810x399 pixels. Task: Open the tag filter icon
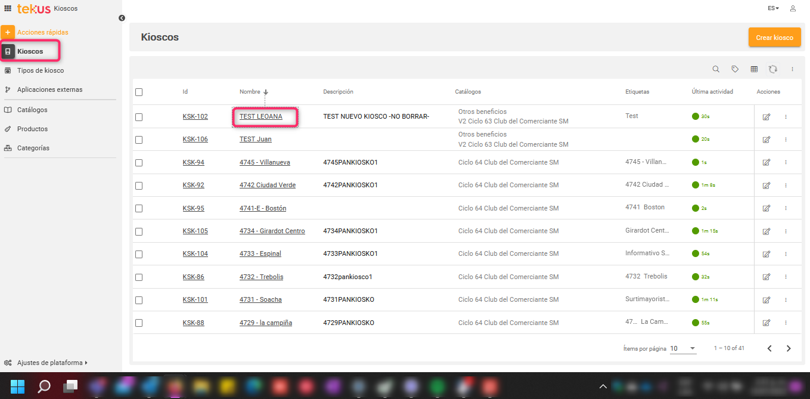tap(735, 69)
